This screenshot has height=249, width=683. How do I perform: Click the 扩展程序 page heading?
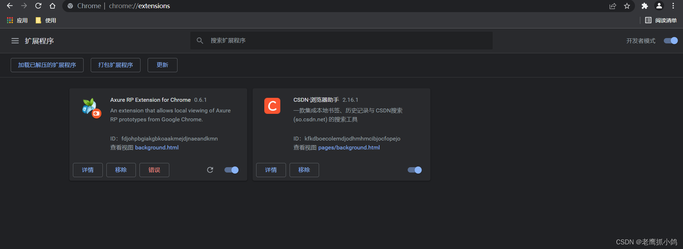tap(39, 41)
